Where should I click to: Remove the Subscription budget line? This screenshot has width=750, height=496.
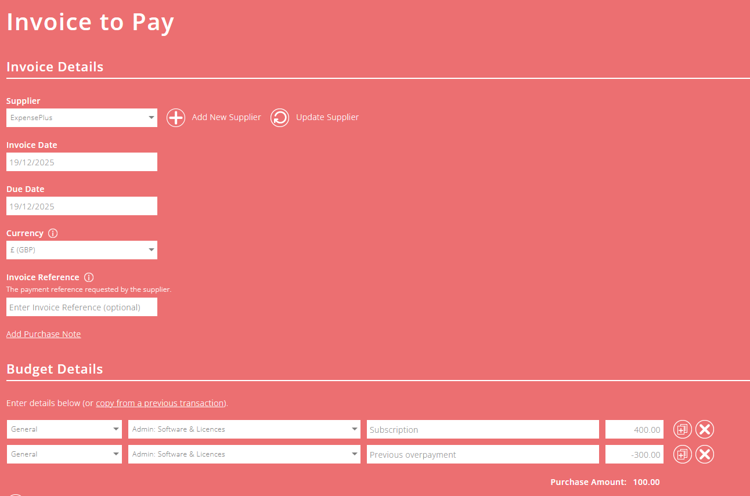coord(705,429)
